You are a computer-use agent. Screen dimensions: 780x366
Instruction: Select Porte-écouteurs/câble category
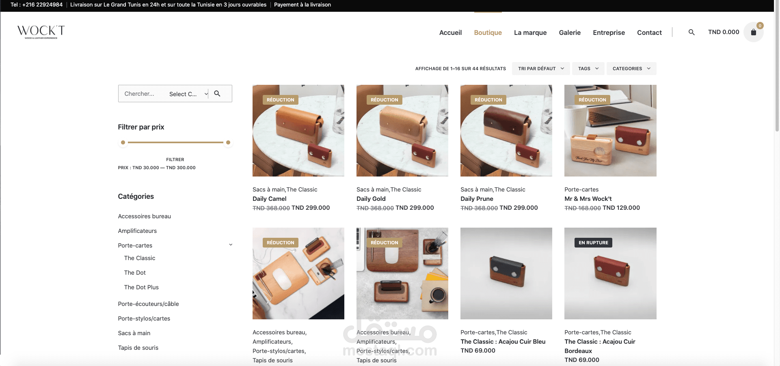(x=148, y=304)
